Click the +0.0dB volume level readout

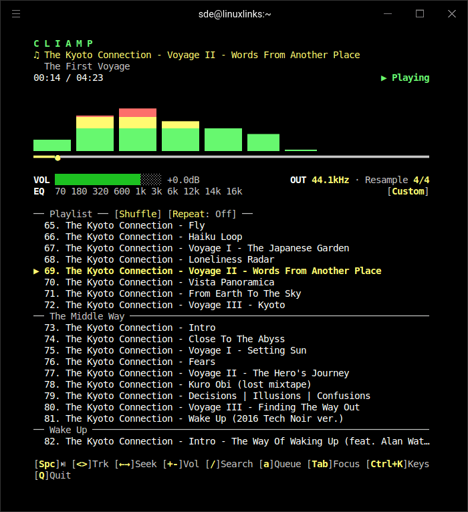[183, 180]
